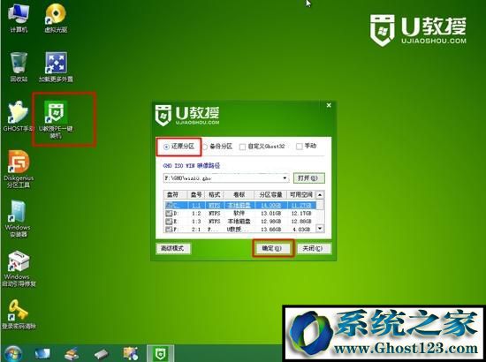Viewport: 486px width, 362px height.
Task: Open the Windows Start orb
Action: tap(12, 353)
